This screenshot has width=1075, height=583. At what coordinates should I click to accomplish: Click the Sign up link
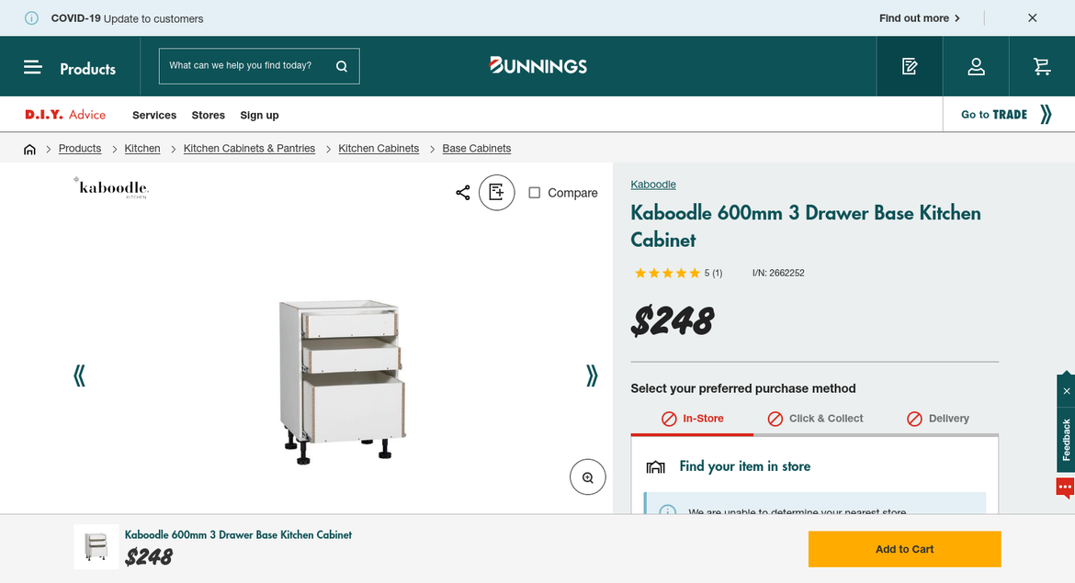258,115
